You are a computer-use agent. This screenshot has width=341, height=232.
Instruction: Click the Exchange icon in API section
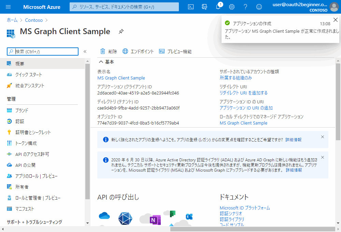pos(189,217)
